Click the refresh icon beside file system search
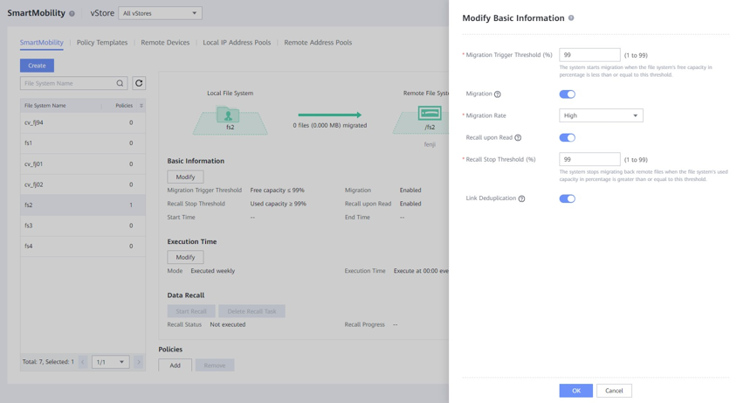Image resolution: width=737 pixels, height=403 pixels. point(139,83)
